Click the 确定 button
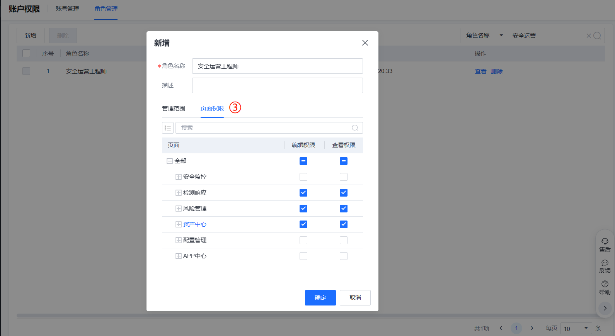The width and height of the screenshot is (615, 336). click(320, 298)
